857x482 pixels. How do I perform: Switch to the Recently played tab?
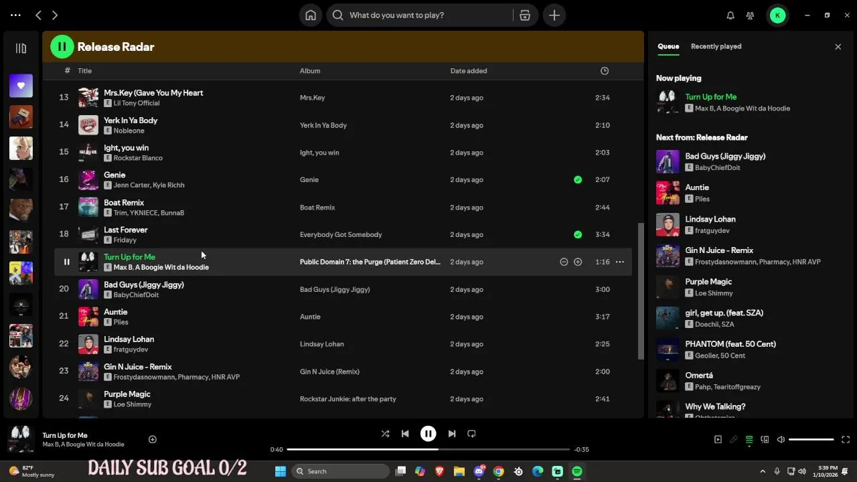tap(716, 46)
